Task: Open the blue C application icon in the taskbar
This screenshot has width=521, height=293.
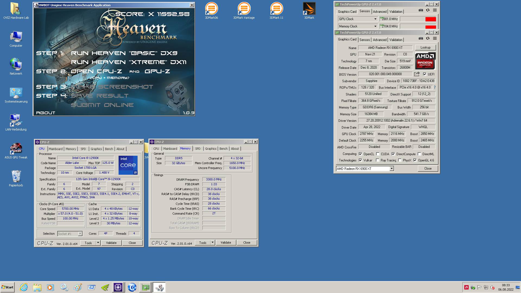Action: pos(132,287)
